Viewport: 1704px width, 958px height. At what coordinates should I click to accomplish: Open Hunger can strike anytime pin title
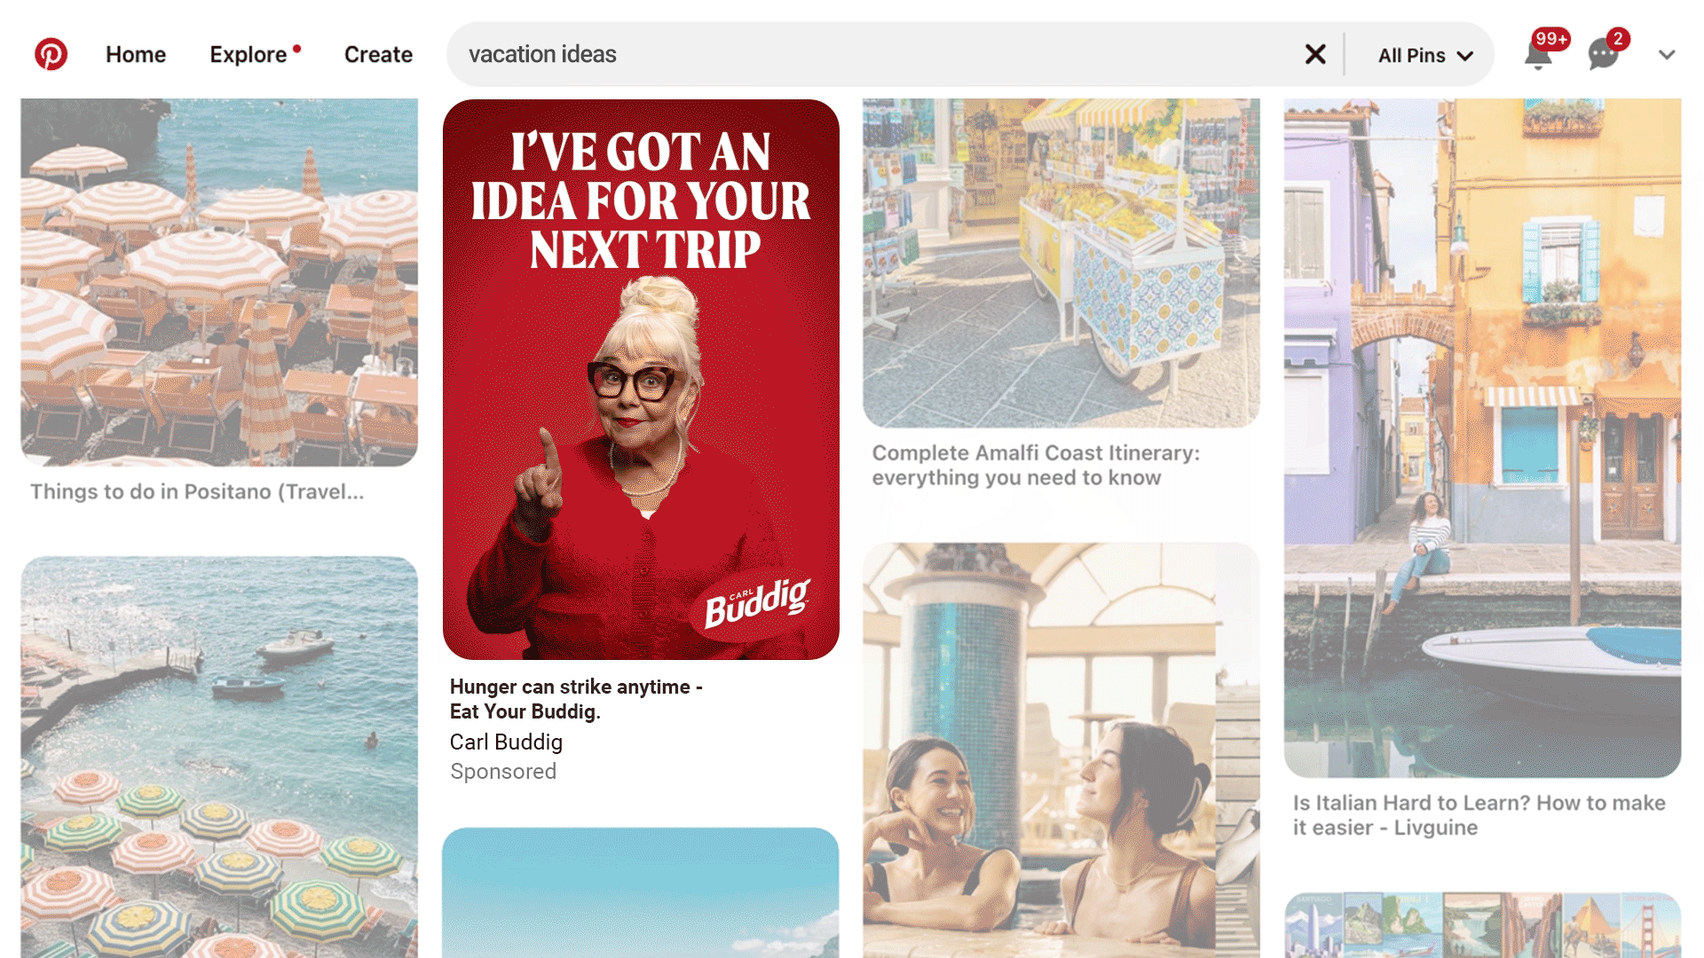pyautogui.click(x=576, y=699)
